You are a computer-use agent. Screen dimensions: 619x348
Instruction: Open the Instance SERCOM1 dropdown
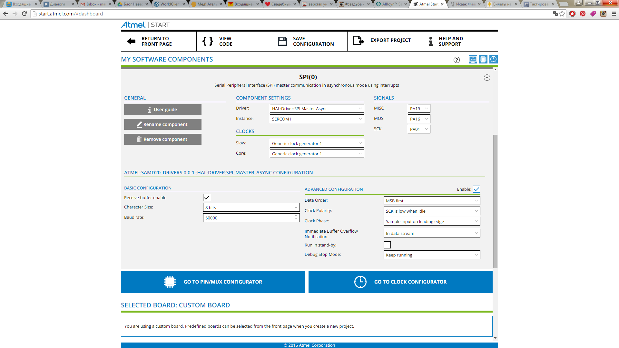(x=317, y=119)
